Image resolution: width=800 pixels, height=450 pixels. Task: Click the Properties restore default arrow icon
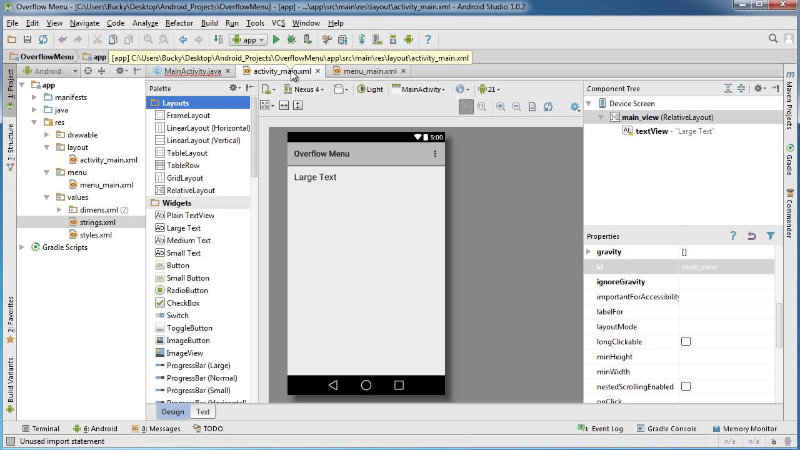point(752,236)
